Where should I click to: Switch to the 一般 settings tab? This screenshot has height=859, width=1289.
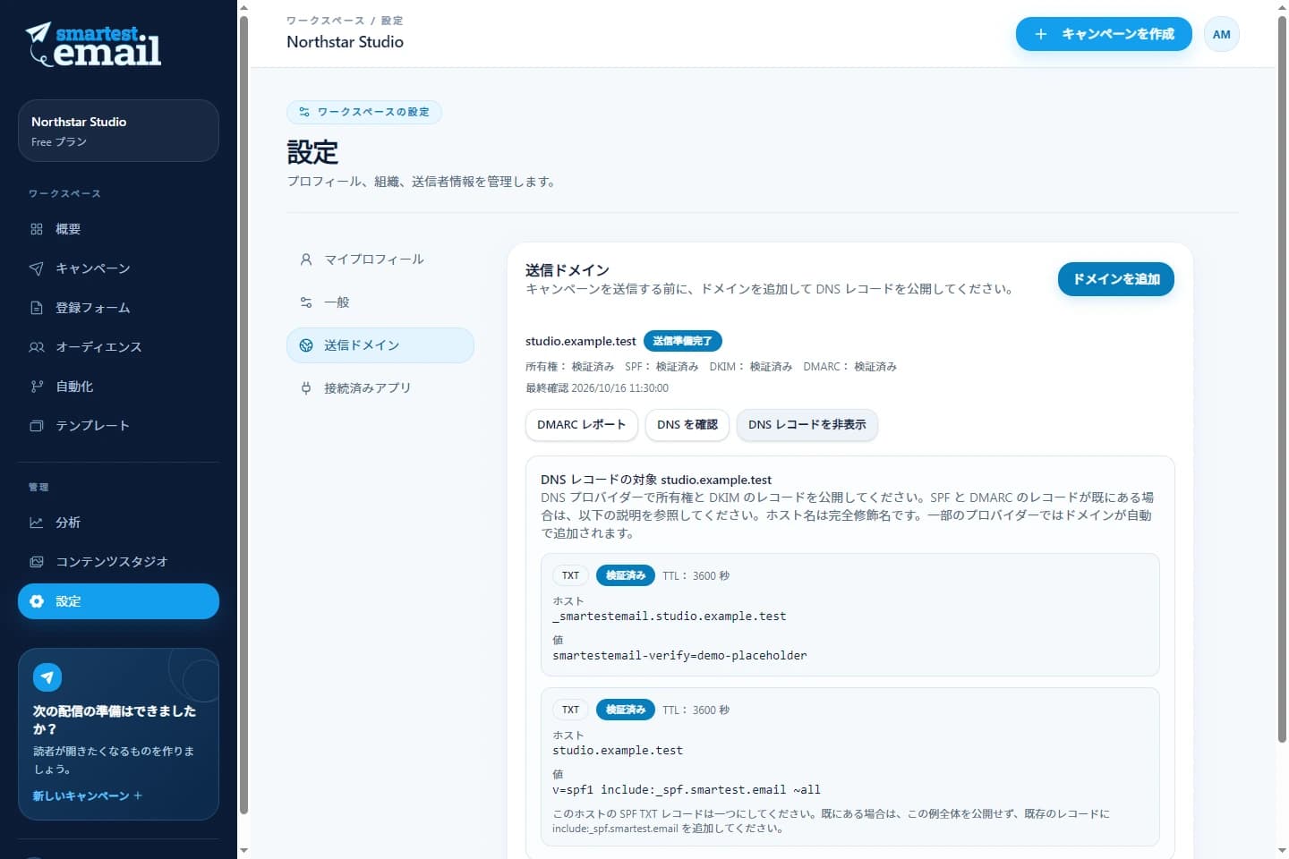pos(380,302)
